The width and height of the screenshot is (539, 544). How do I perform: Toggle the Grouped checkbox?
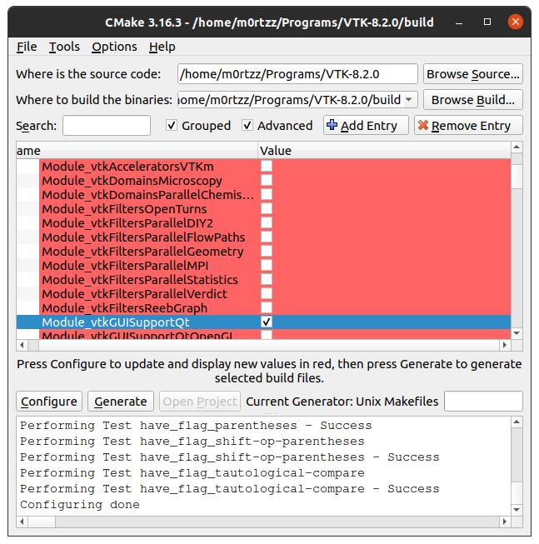(x=172, y=125)
